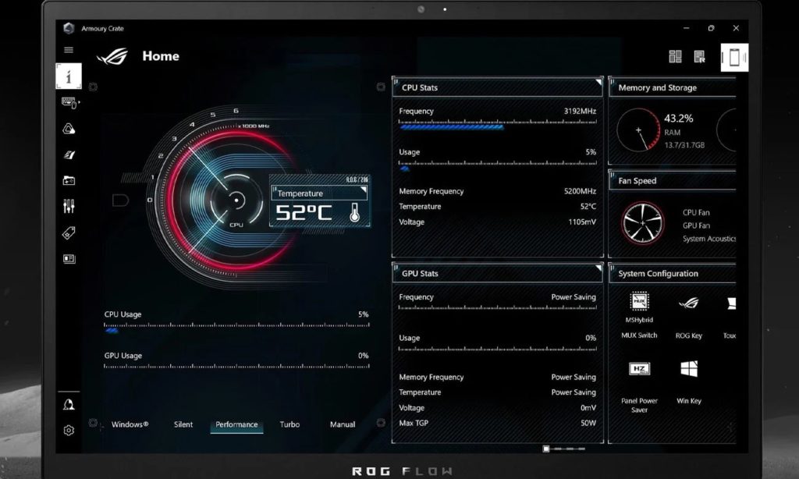This screenshot has height=479, width=799.
Task: Click the System Acoustics label
Action: coord(709,239)
